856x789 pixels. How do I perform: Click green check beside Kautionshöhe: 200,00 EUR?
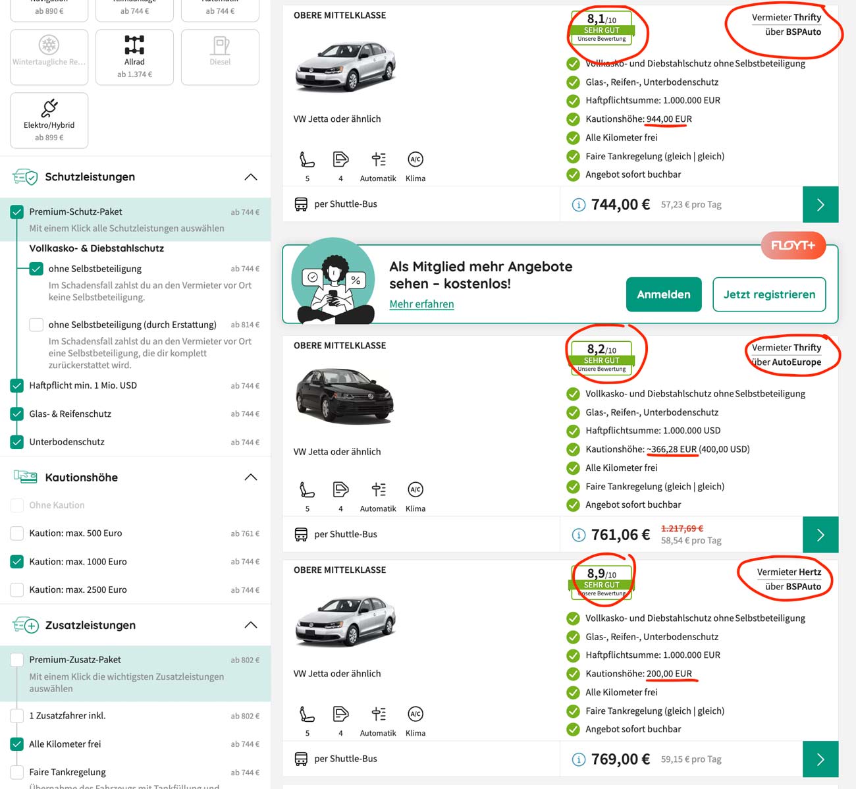click(x=573, y=674)
